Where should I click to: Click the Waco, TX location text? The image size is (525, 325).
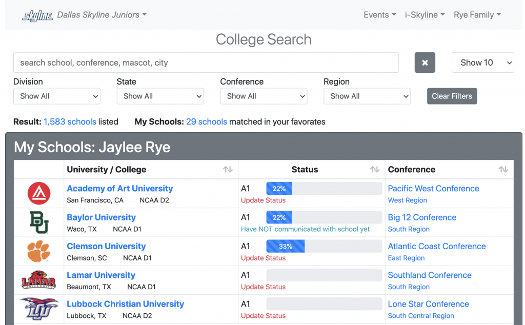point(82,229)
